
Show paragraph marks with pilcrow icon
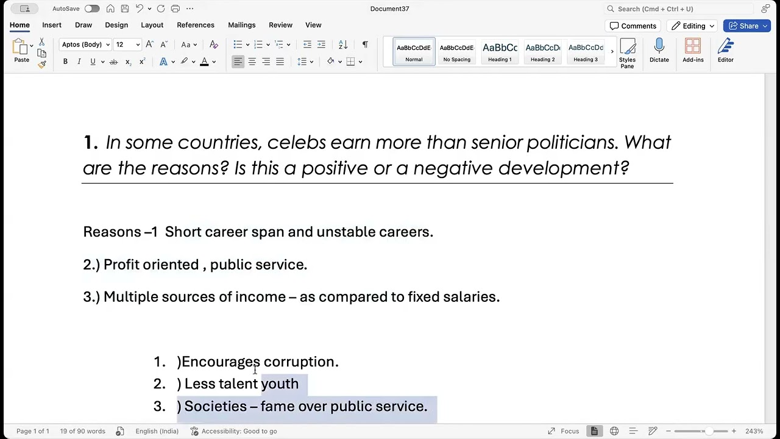tap(365, 45)
